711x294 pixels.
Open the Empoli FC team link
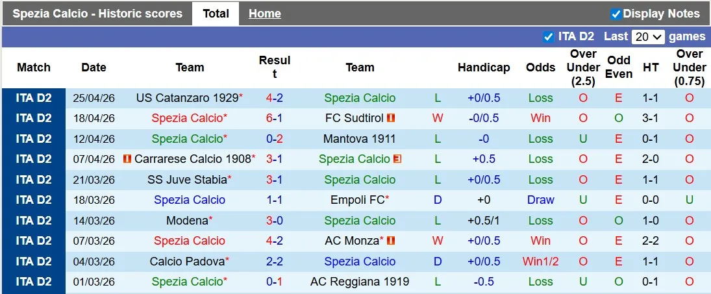(358, 200)
